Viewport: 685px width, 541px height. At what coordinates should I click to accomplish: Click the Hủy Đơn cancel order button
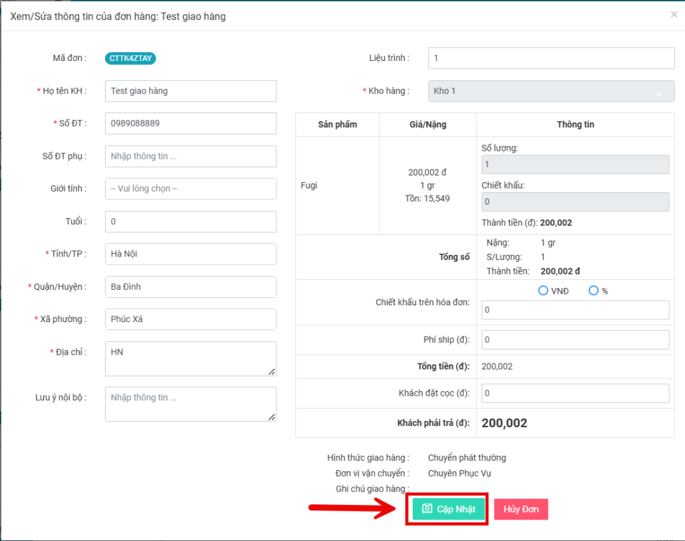coord(521,509)
